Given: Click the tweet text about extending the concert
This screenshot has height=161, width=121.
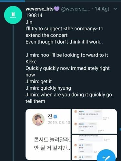Looking at the screenshot, I should (64, 32).
